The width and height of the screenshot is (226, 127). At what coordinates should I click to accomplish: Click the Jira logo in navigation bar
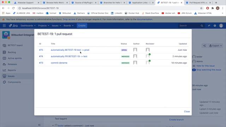click(13, 26)
